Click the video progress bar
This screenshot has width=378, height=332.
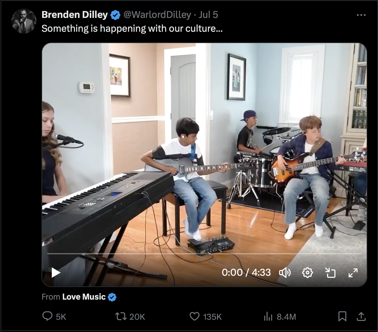pyautogui.click(x=204, y=253)
